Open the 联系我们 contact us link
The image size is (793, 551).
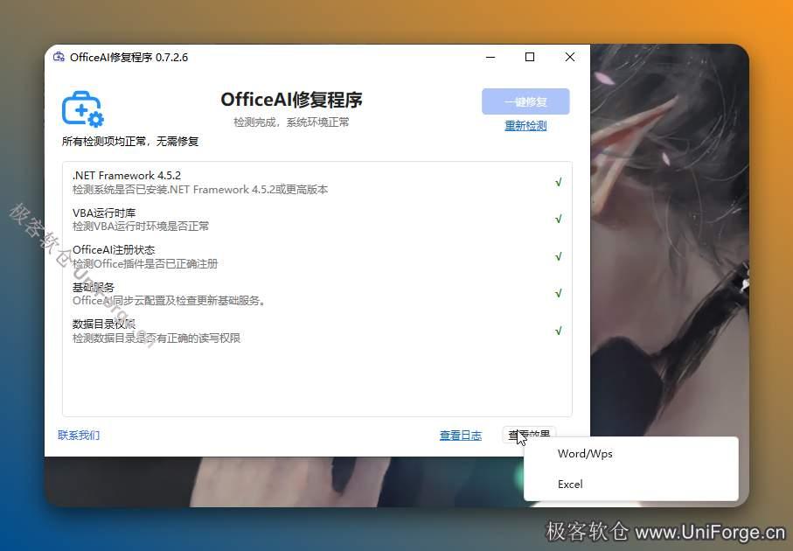click(79, 436)
